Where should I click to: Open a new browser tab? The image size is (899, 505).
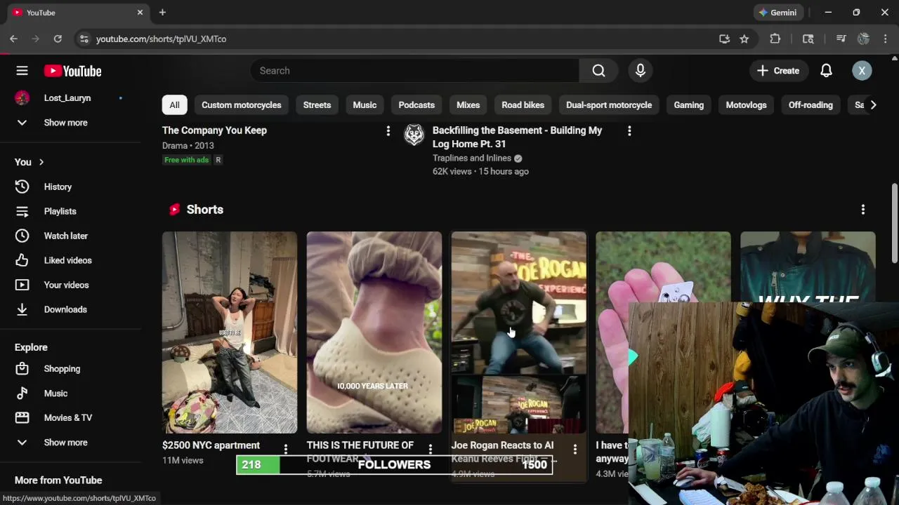[162, 13]
